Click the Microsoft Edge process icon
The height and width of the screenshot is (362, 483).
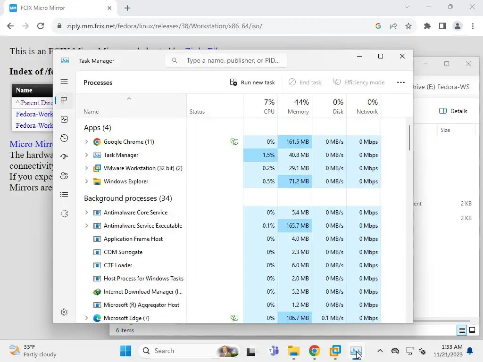97,318
